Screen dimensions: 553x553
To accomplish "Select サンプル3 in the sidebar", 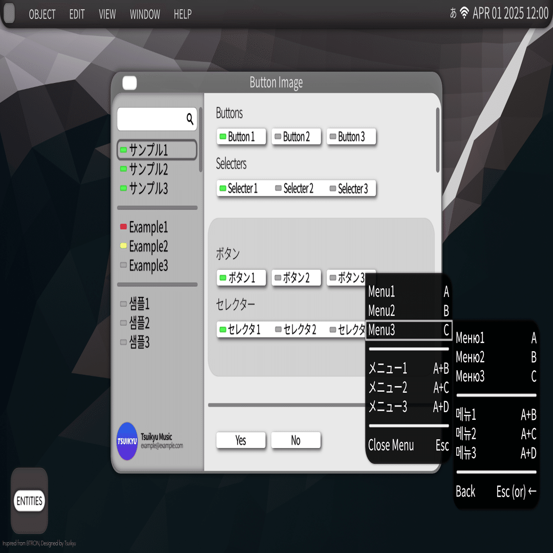I will [x=157, y=188].
